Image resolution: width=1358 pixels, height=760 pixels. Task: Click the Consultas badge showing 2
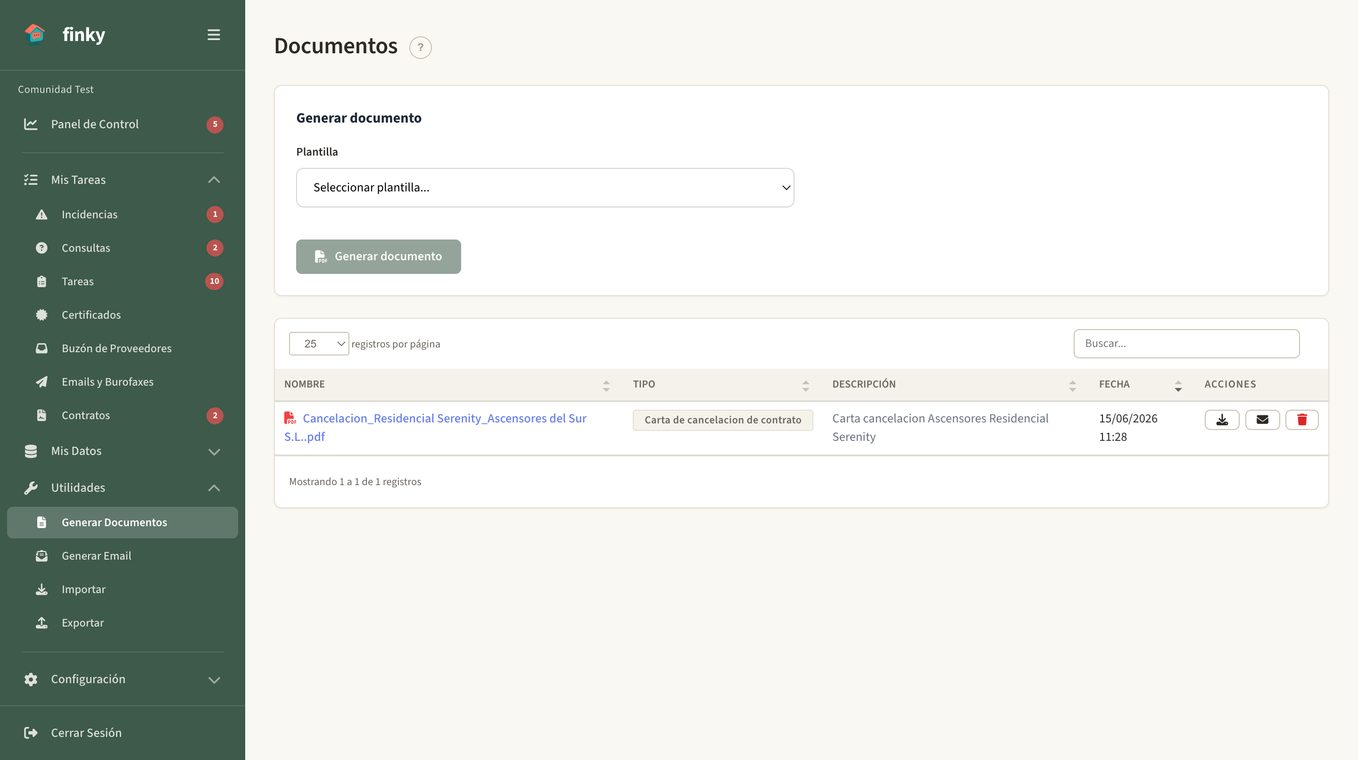pos(215,248)
